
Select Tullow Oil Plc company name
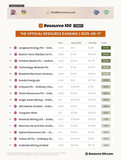click(x=36, y=139)
